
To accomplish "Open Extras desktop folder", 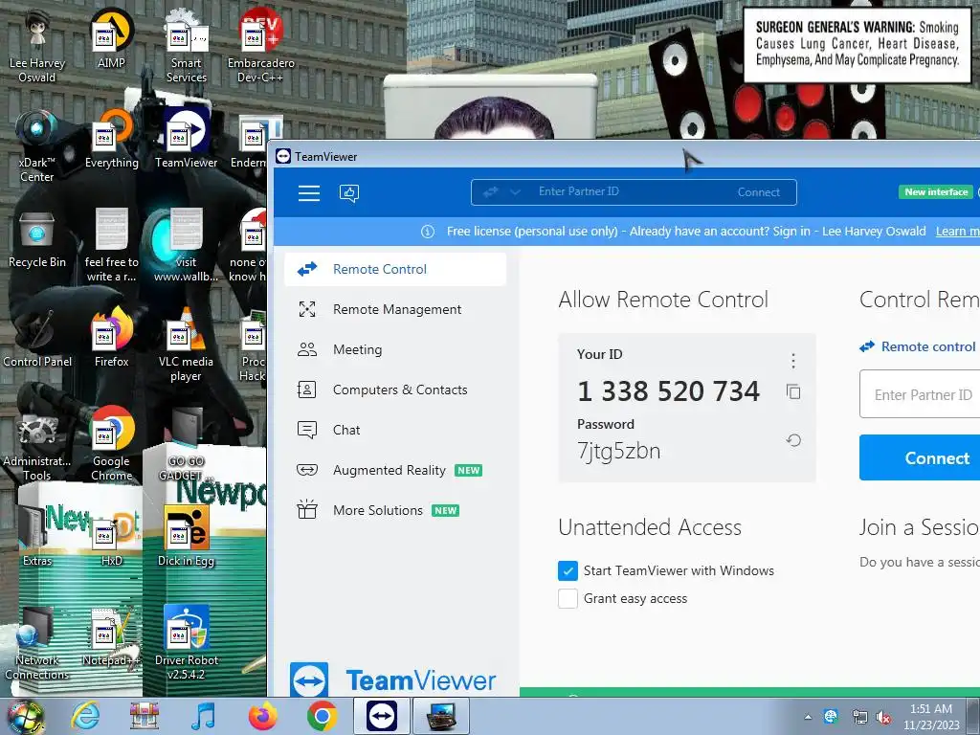I will pos(37,538).
